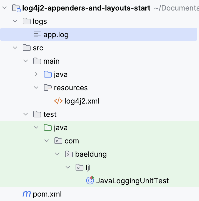The image size is (199, 201).
Task: Select the log4j2.xml file
Action: pos(82,101)
